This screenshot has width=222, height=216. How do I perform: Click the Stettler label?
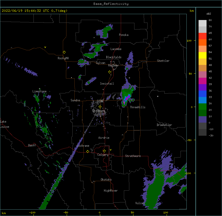[x=163, y=61]
